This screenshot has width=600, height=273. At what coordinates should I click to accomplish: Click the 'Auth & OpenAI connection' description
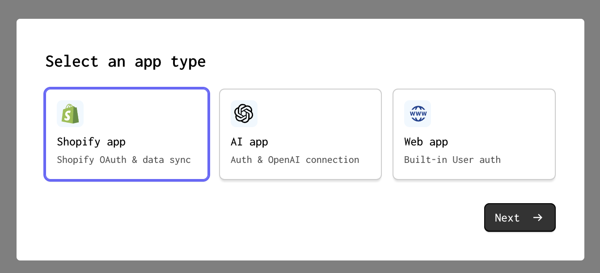click(x=295, y=160)
